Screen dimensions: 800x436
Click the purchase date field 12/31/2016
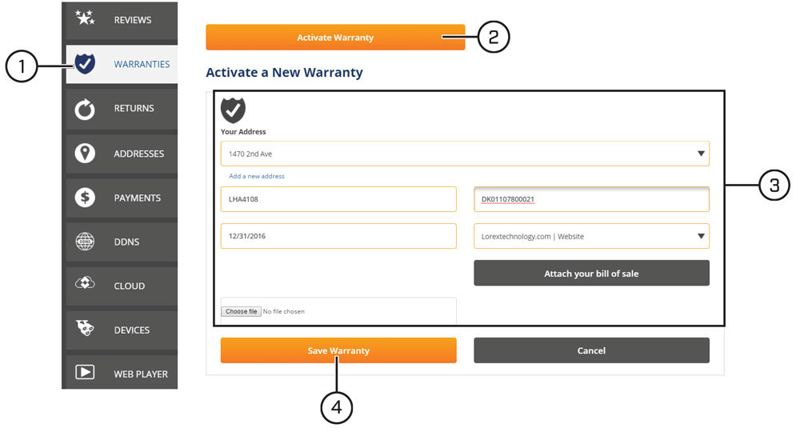pyautogui.click(x=338, y=236)
